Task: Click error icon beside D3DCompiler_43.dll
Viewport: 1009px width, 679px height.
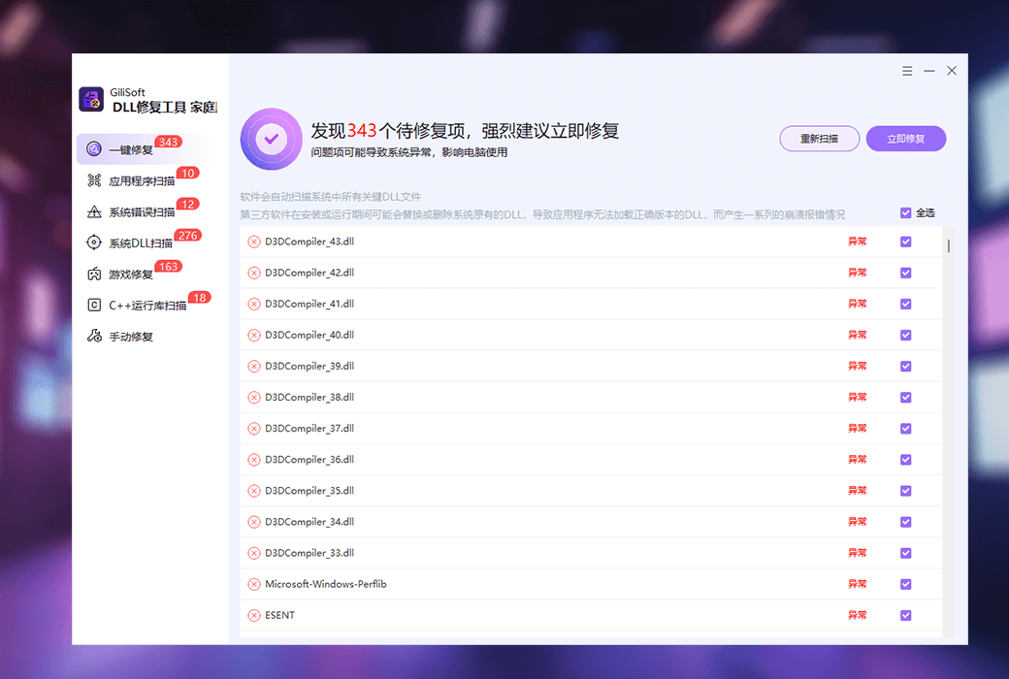Action: (x=254, y=242)
